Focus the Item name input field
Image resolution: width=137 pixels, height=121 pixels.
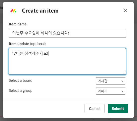[x=67, y=33]
